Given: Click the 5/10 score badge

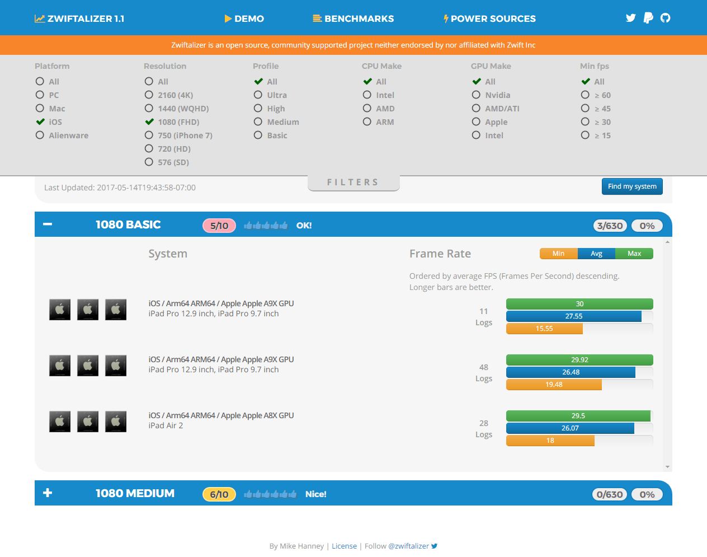Looking at the screenshot, I should (x=219, y=226).
